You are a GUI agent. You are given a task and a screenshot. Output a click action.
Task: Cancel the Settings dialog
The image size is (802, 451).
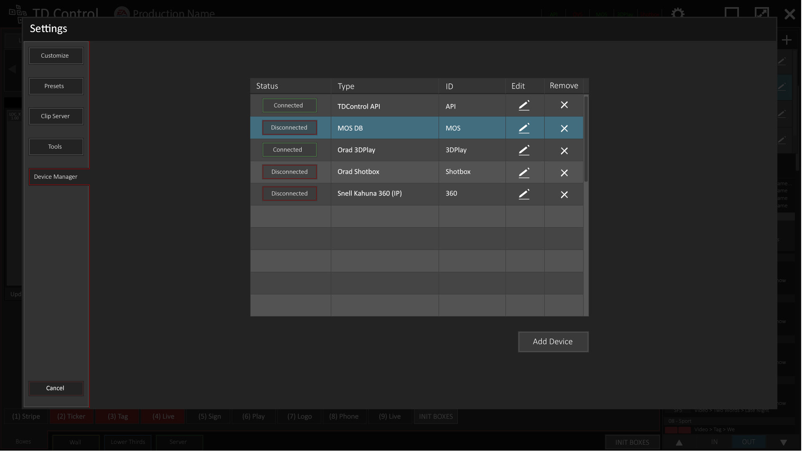[56, 388]
